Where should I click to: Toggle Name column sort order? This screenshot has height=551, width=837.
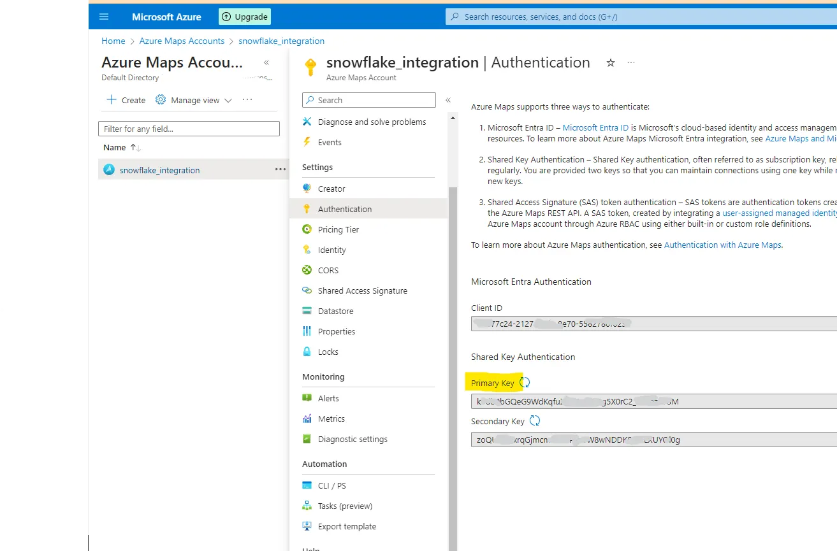[131, 147]
